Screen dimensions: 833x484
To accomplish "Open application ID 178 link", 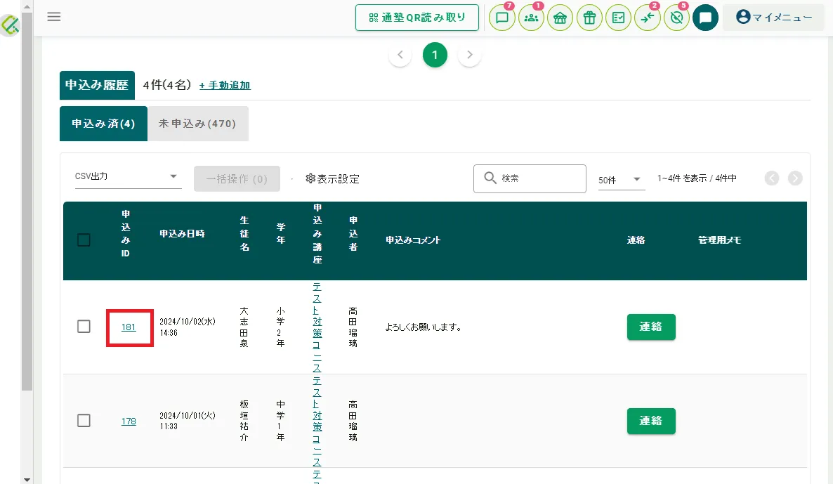I will tap(129, 421).
